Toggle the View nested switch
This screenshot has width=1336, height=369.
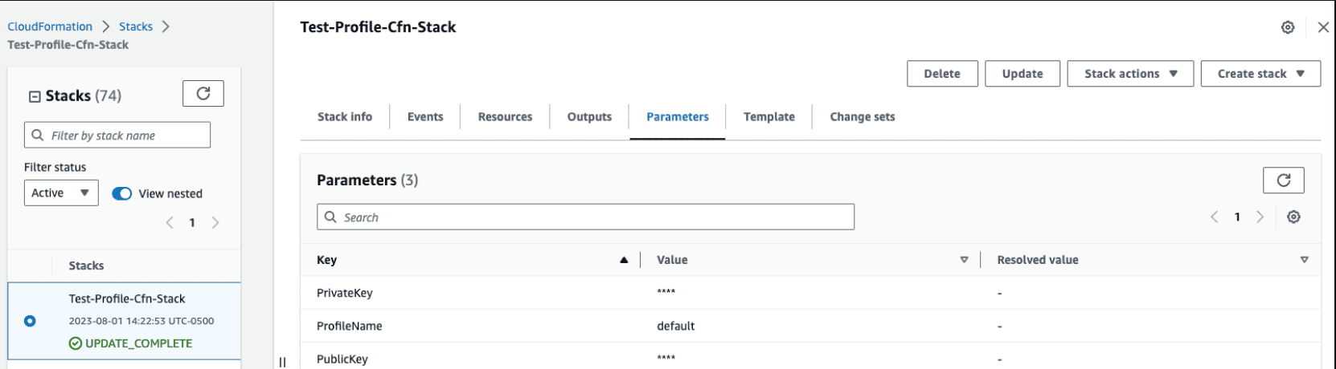pyautogui.click(x=122, y=193)
